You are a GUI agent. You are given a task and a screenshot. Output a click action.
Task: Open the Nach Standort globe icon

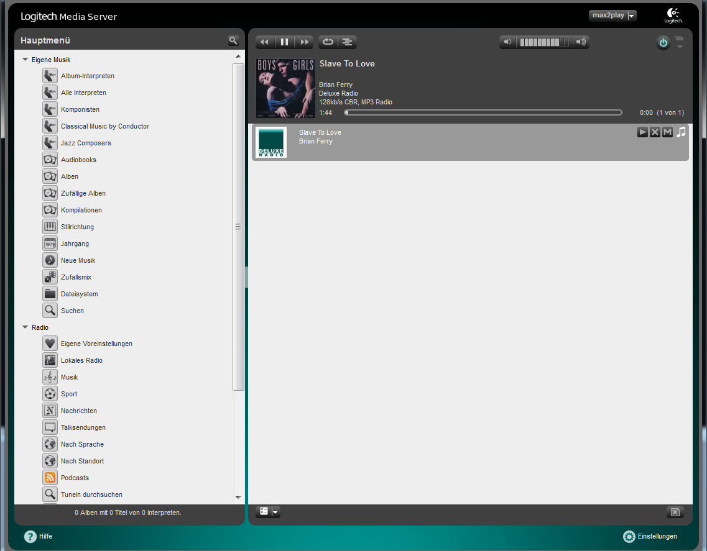pyautogui.click(x=50, y=461)
